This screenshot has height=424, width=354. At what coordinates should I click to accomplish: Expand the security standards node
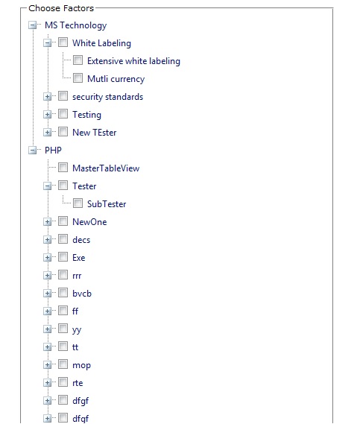(48, 97)
